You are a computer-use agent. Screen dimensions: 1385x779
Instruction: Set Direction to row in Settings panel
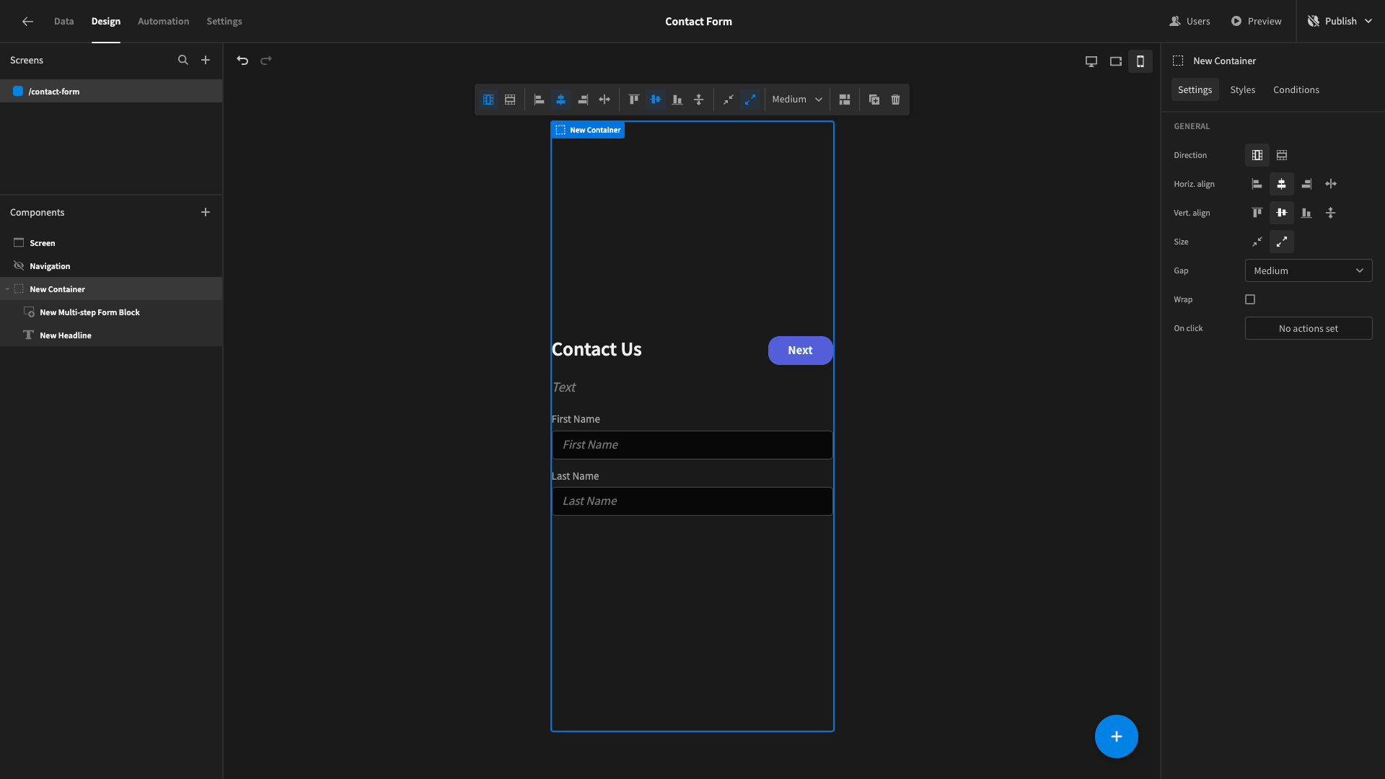click(1282, 155)
